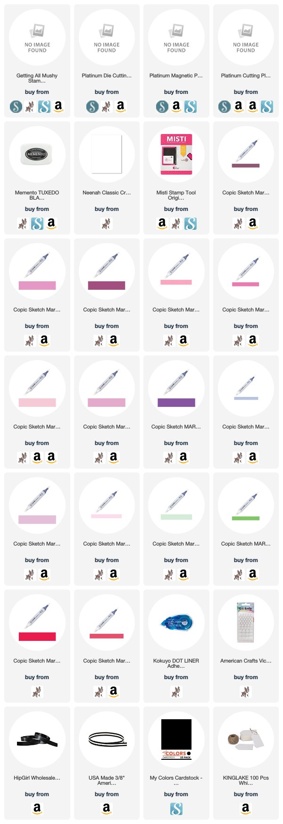Click the Platinum Cutting Pl... product title
This screenshot has height=824, width=283.
pos(246,76)
